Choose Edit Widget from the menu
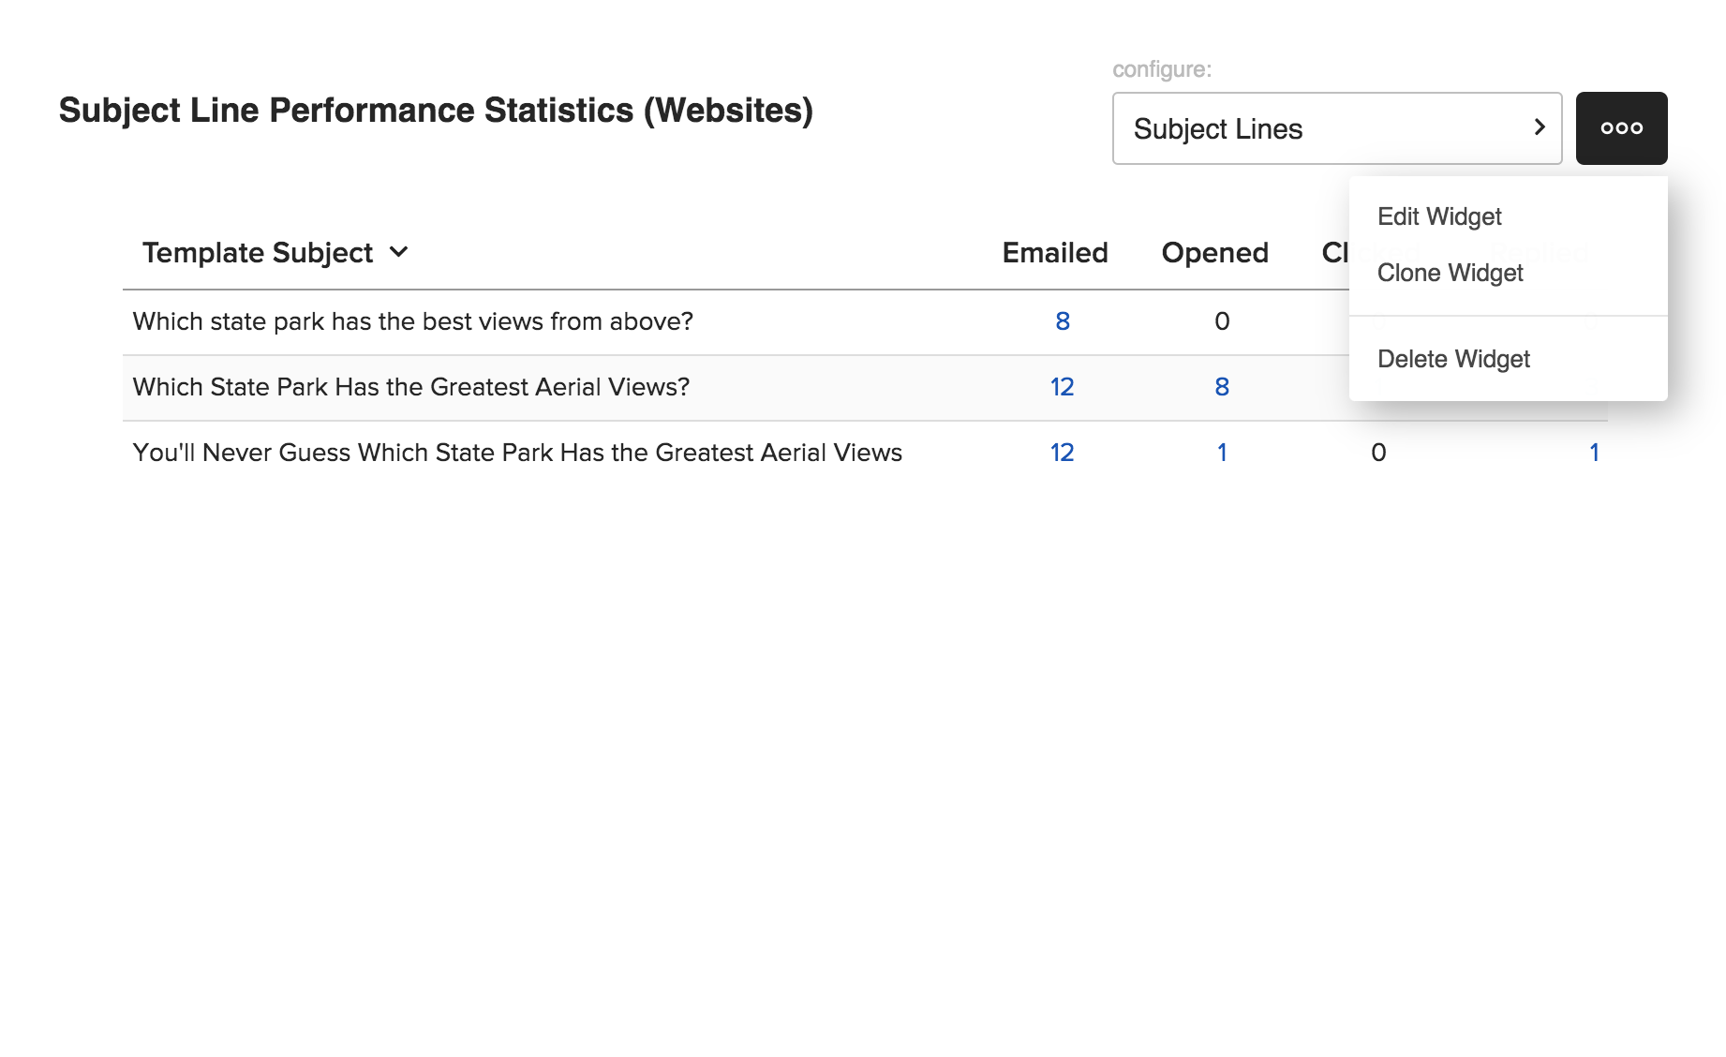1726x1057 pixels. click(x=1439, y=216)
